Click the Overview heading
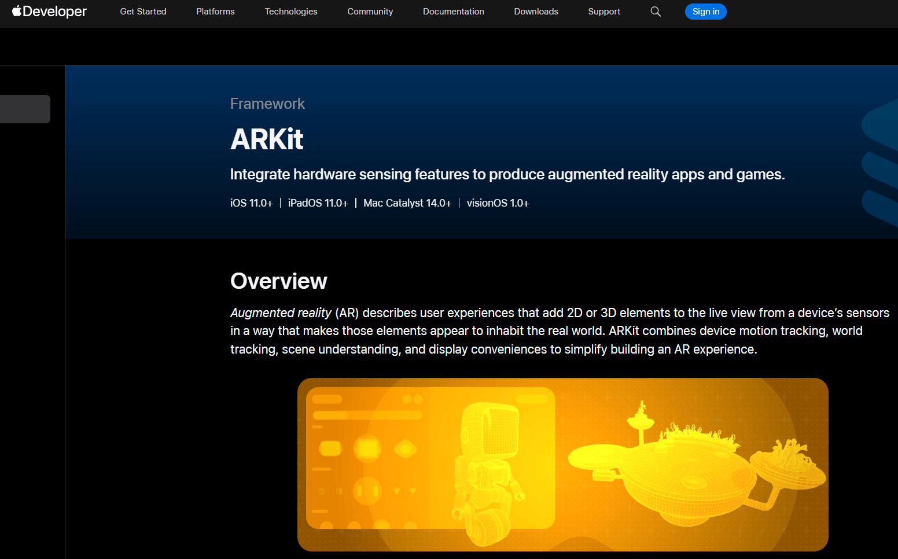 279,281
